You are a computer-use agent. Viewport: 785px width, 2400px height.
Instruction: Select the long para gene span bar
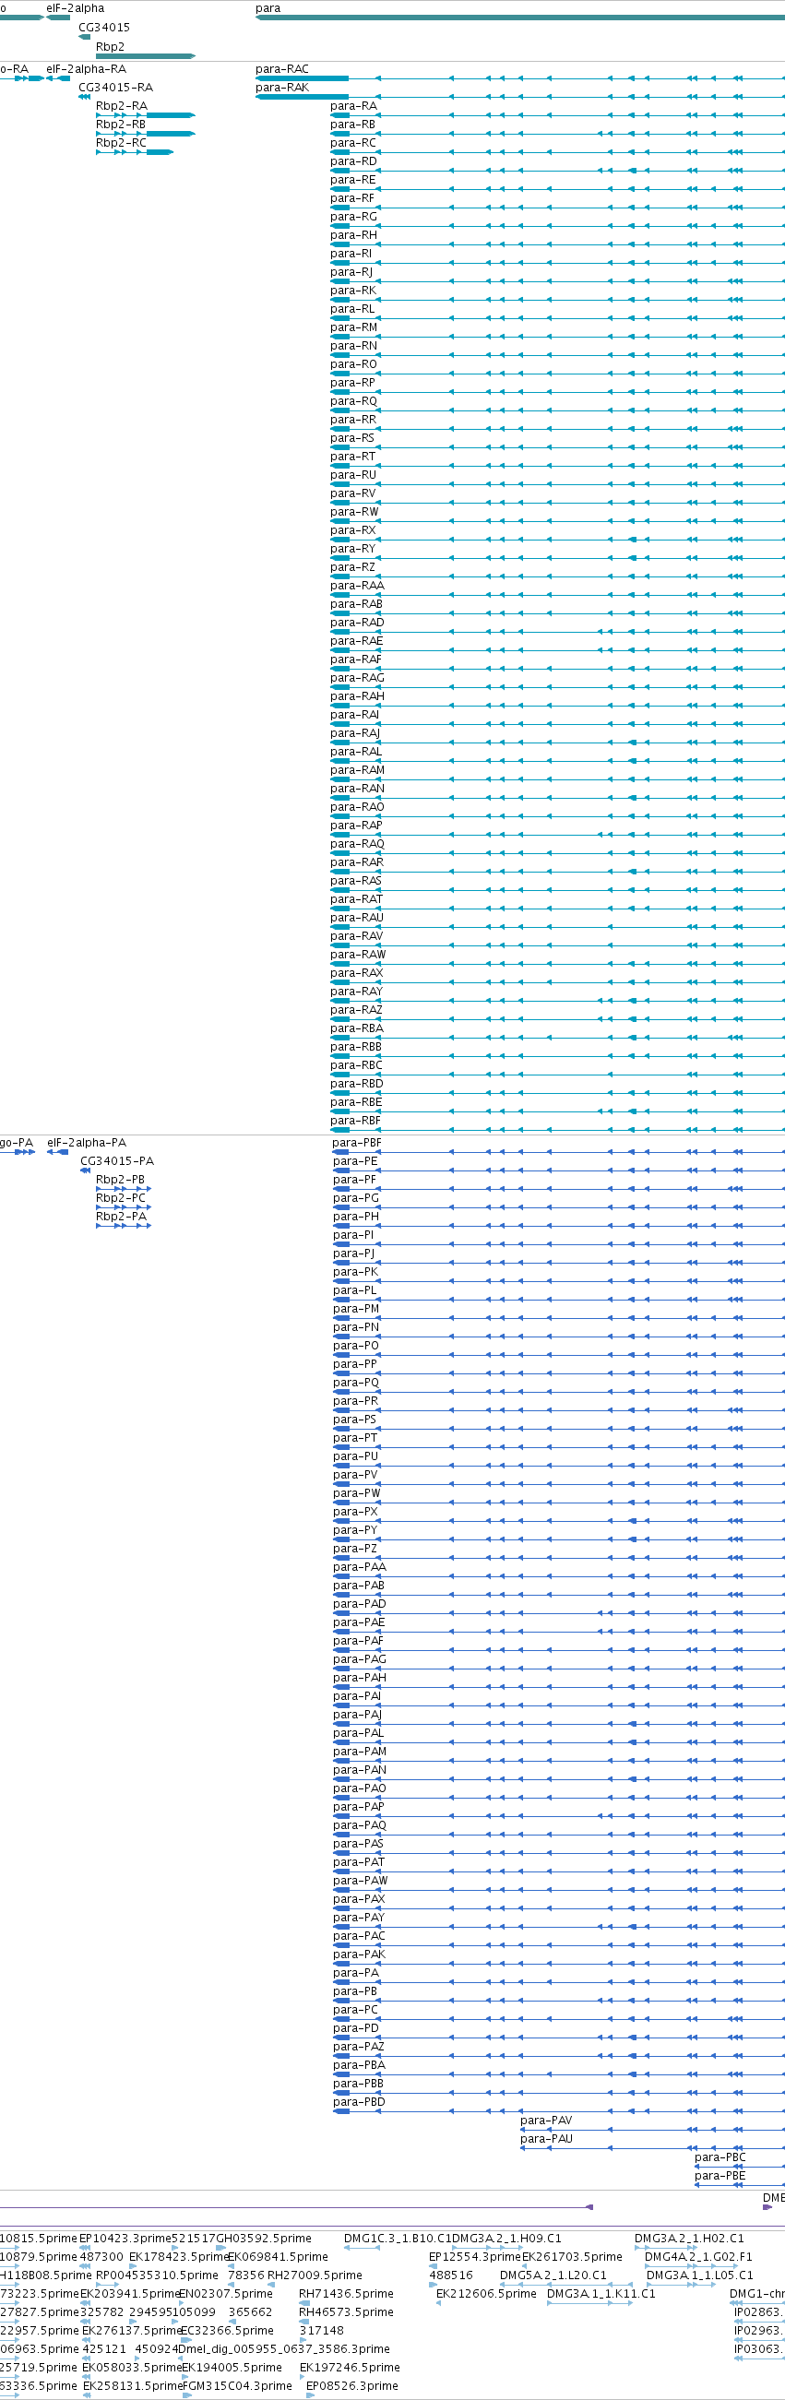[520, 18]
